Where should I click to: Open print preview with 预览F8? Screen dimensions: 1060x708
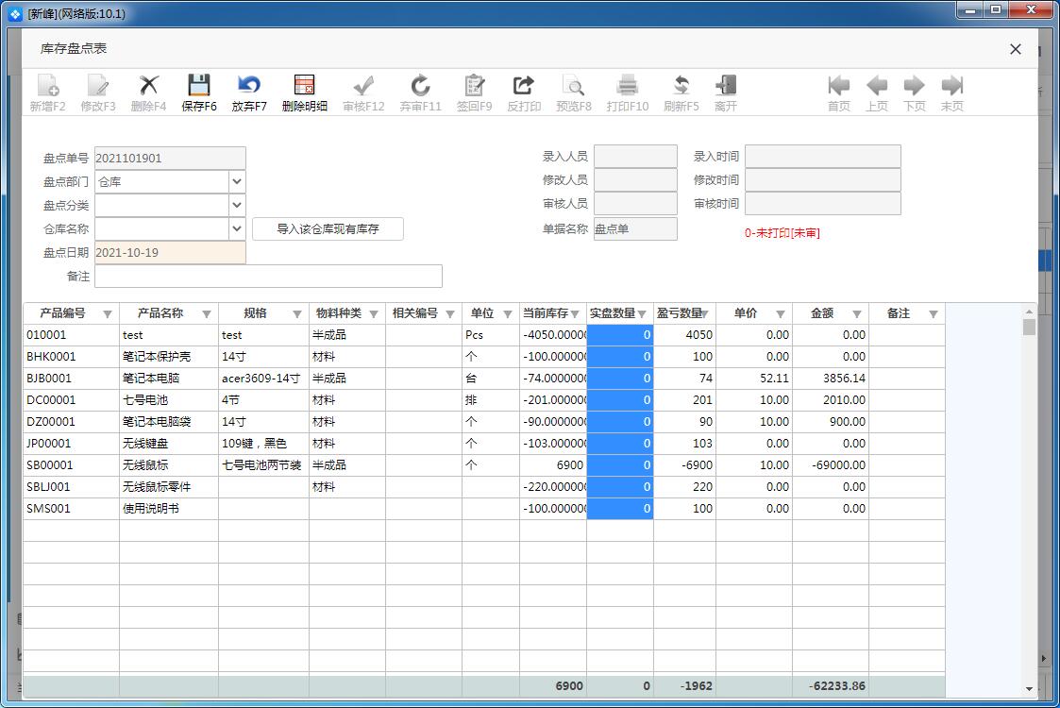pyautogui.click(x=573, y=86)
